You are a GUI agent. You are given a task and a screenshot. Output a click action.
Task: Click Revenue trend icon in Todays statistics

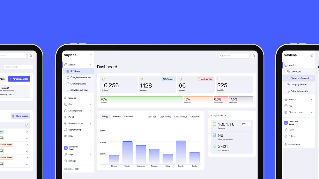pos(214,124)
